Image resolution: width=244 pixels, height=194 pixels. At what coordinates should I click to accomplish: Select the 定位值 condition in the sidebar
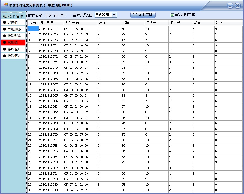pyautogui.click(x=11, y=22)
